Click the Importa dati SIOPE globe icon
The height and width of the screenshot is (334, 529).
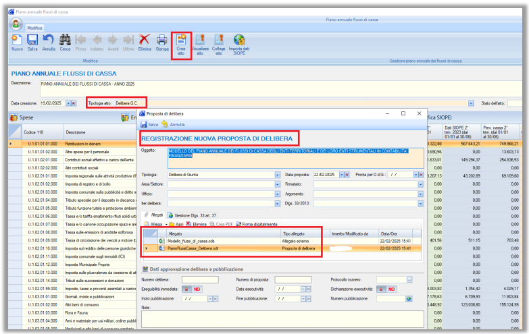(x=238, y=44)
